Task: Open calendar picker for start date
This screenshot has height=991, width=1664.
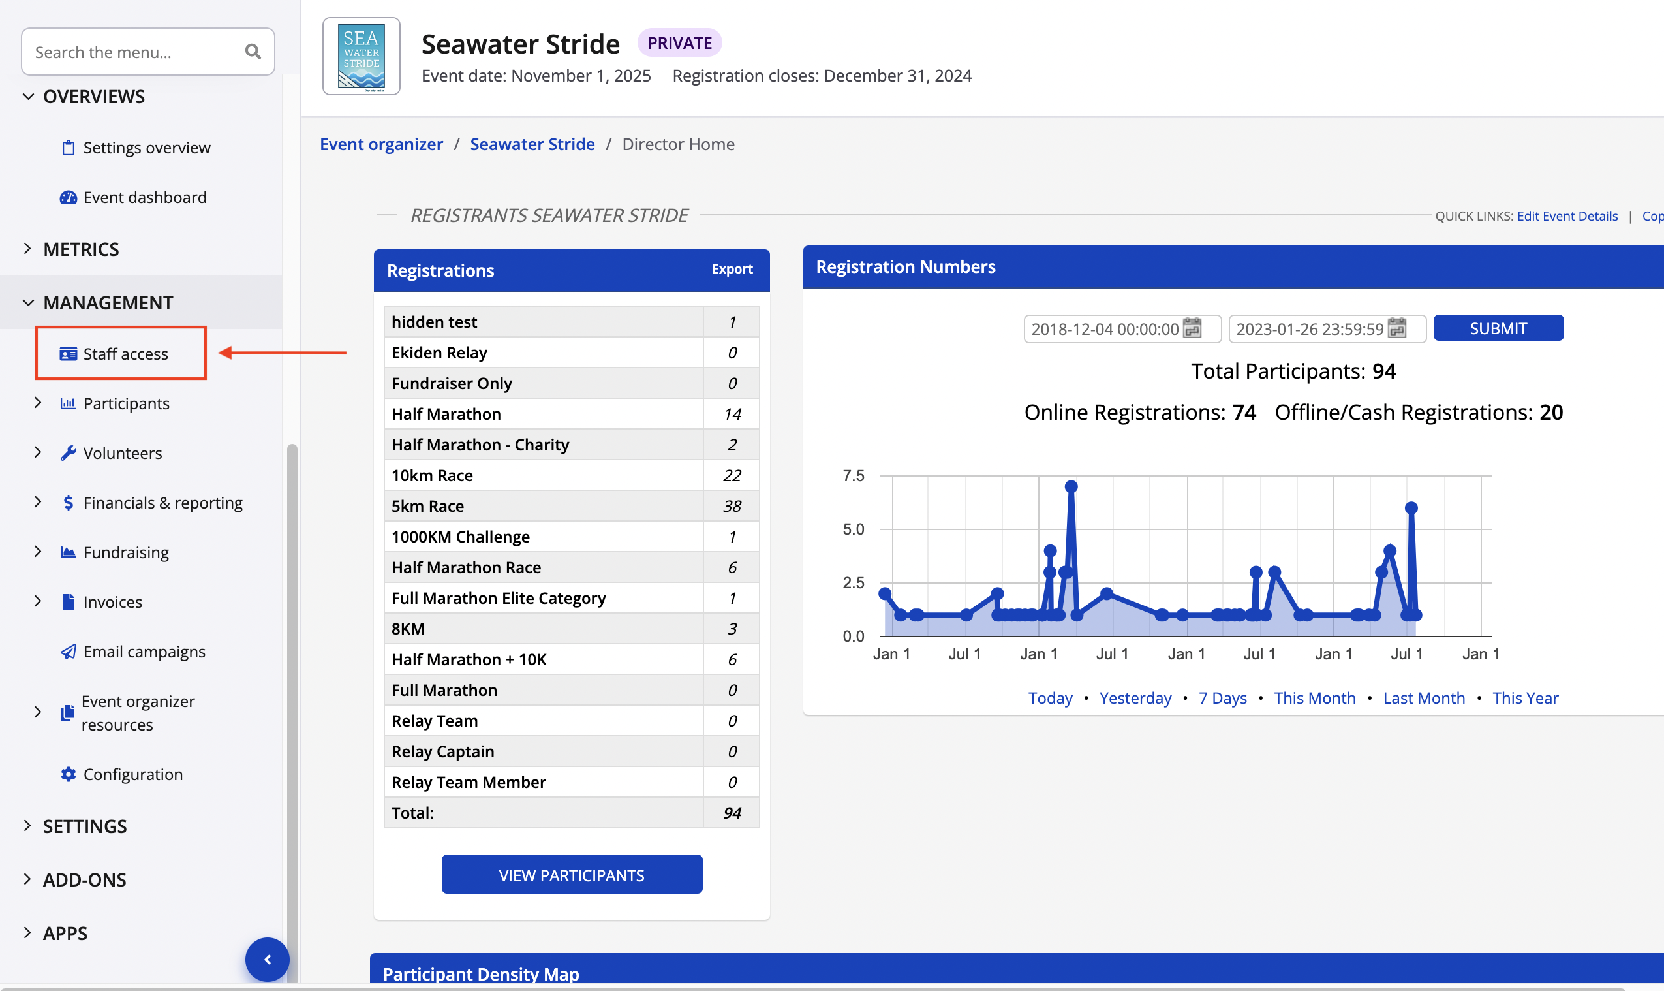Action: click(1192, 328)
